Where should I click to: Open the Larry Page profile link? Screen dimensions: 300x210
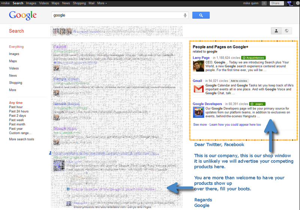coord(201,58)
